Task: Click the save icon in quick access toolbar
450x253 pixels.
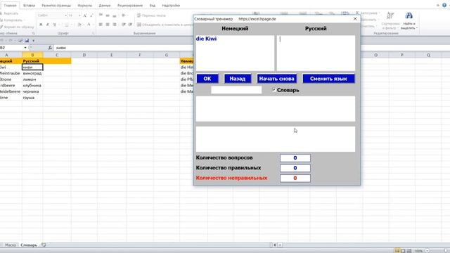Action: 27,41
